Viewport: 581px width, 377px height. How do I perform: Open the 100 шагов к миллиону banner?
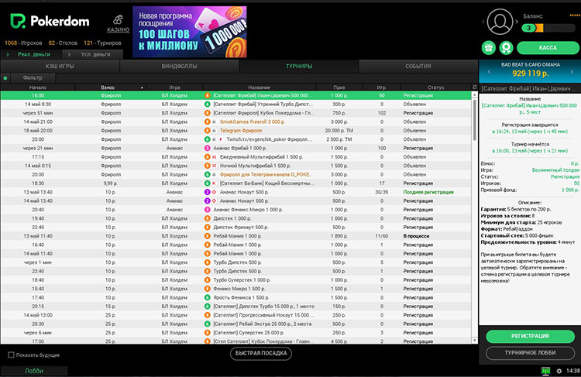pos(190,32)
